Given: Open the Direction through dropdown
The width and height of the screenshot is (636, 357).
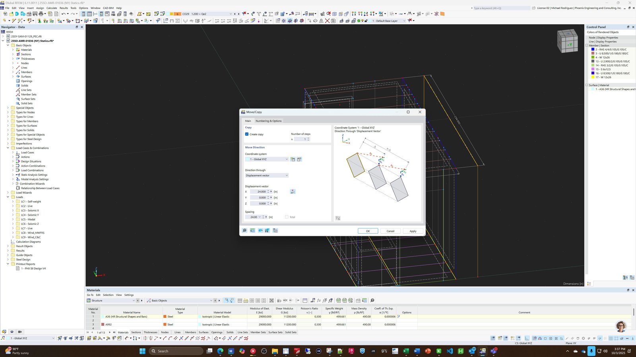Looking at the screenshot, I should click(267, 175).
